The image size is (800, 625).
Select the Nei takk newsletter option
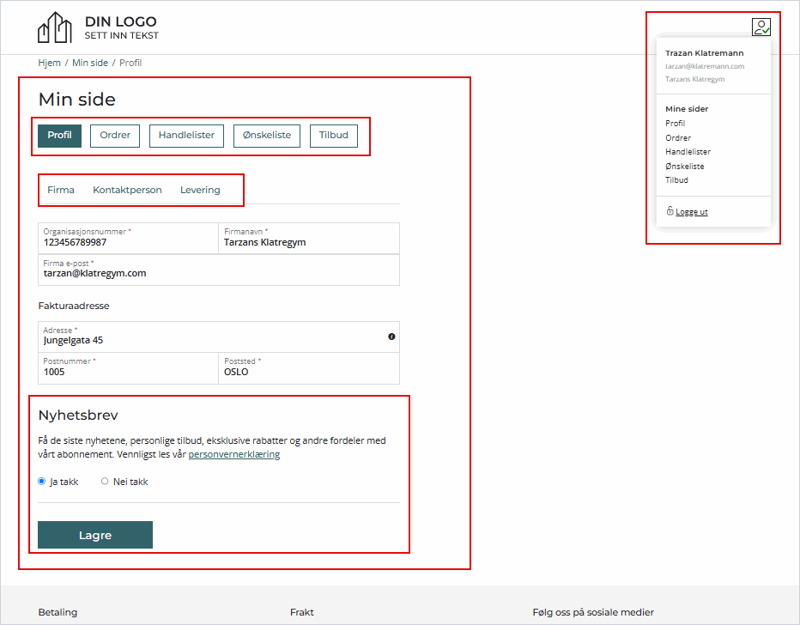105,482
